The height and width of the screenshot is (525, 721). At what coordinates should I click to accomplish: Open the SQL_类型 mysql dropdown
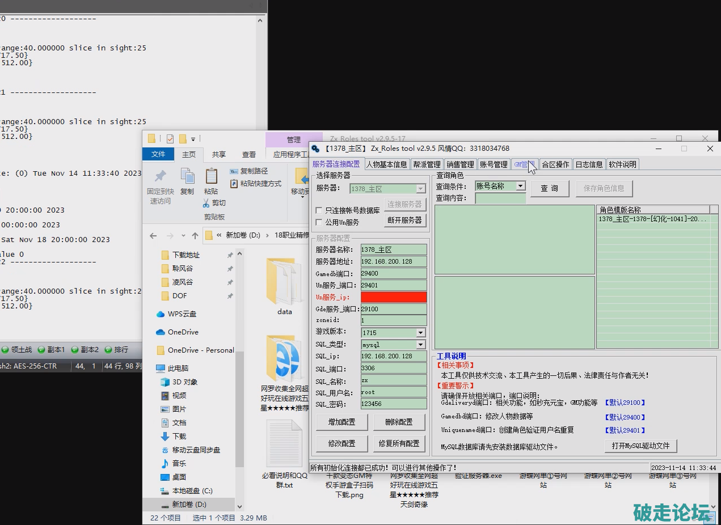click(420, 345)
